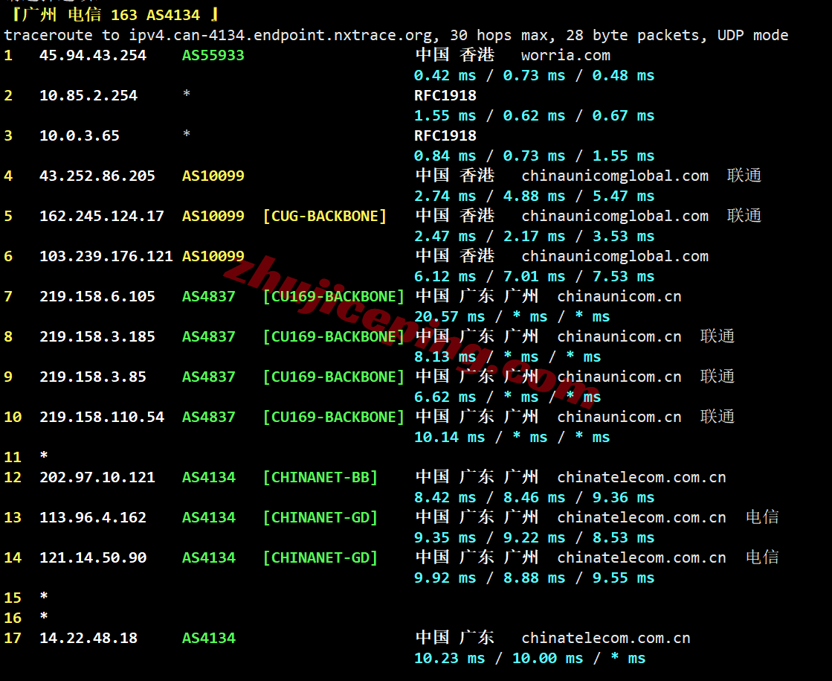This screenshot has width=832, height=681.
Task: Select latency 2.74 ms under hop 4
Action: pos(445,196)
